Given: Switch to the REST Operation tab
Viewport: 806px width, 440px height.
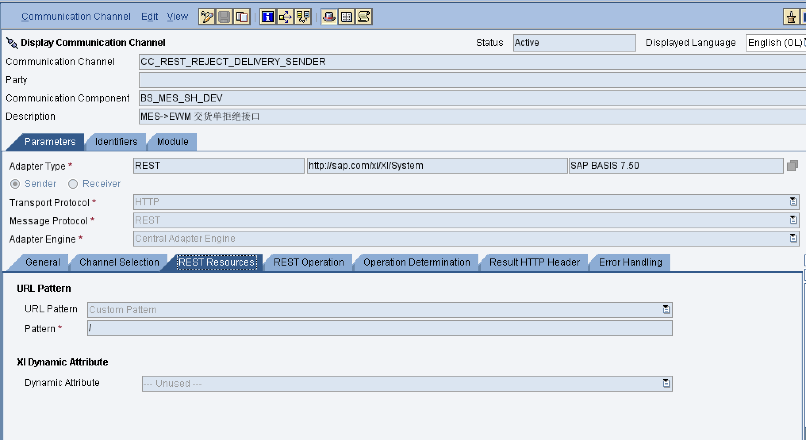Looking at the screenshot, I should tap(309, 262).
